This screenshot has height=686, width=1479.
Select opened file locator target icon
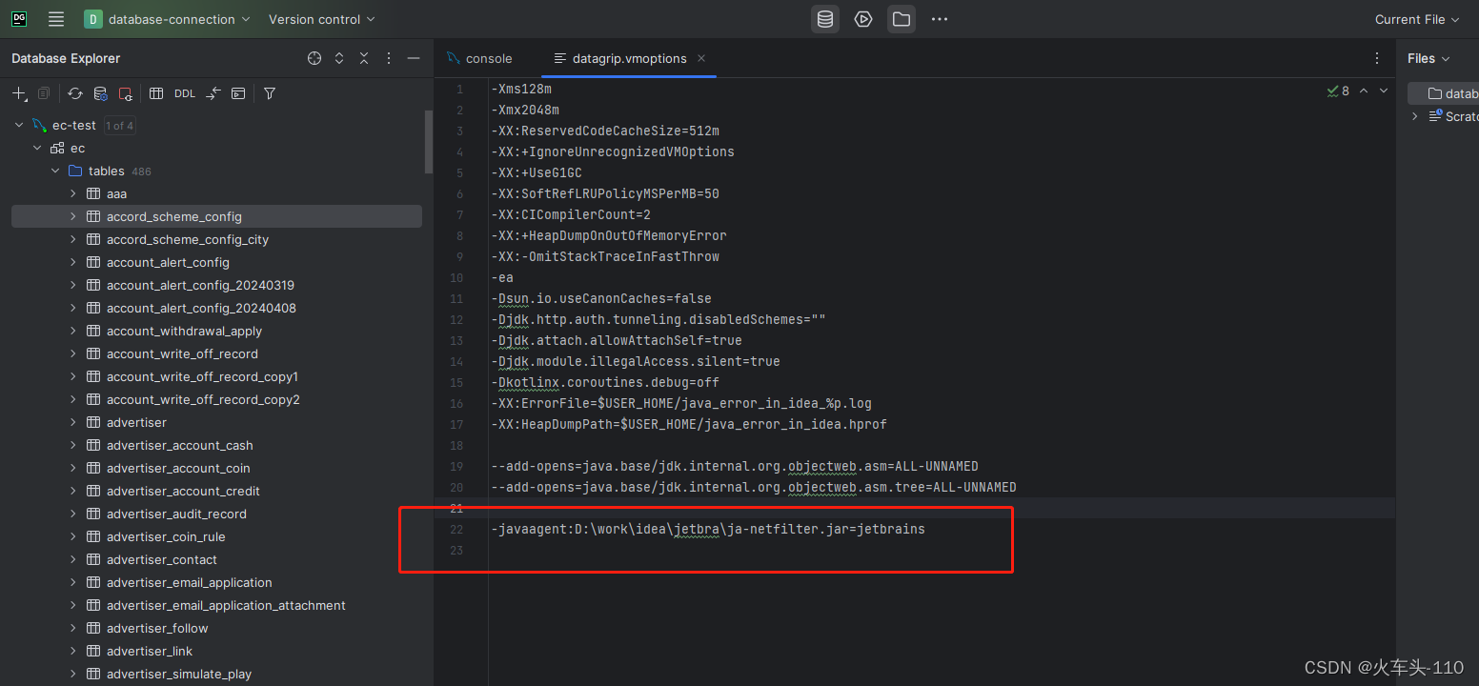pos(314,58)
